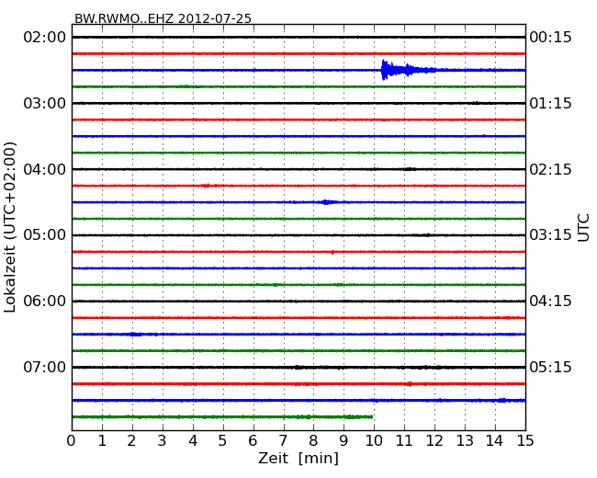The height and width of the screenshot is (478, 597).
Task: Click the 03:15 UTC time label
Action: (x=550, y=235)
